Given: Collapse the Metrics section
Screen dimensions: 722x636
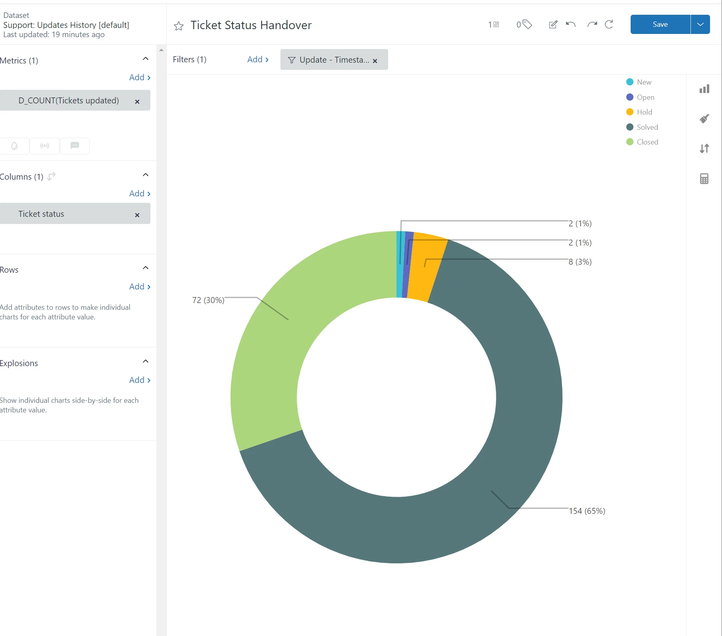Looking at the screenshot, I should tap(146, 59).
